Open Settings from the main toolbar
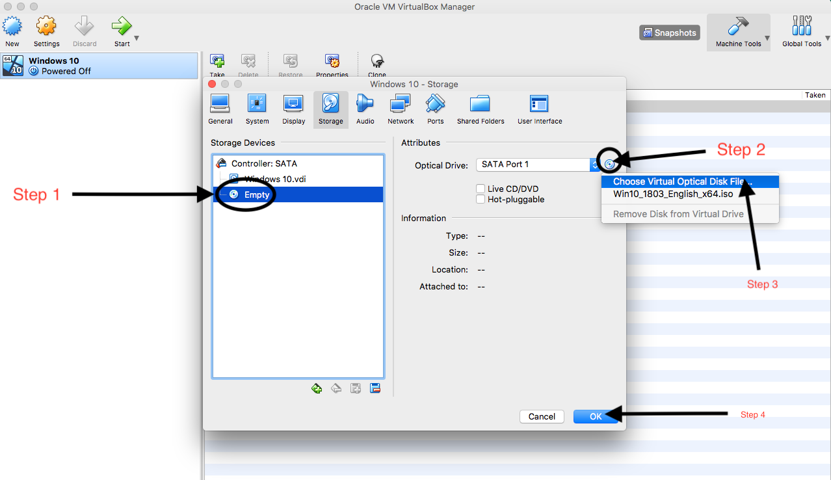Screen dimensions: 831x480 click(x=46, y=27)
